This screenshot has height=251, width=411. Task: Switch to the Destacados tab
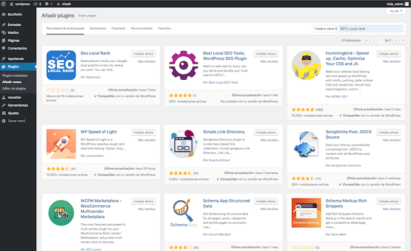tap(98, 28)
